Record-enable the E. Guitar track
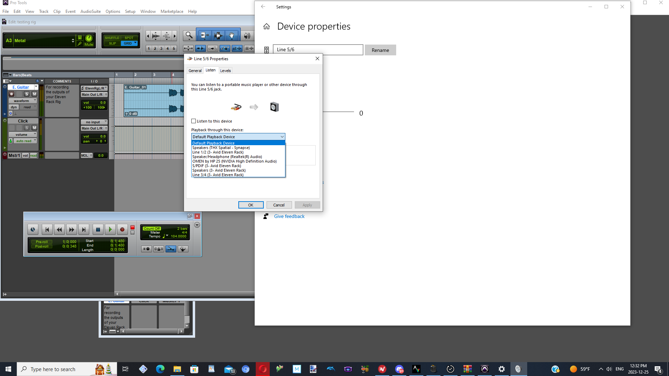This screenshot has height=376, width=669. pos(11,94)
